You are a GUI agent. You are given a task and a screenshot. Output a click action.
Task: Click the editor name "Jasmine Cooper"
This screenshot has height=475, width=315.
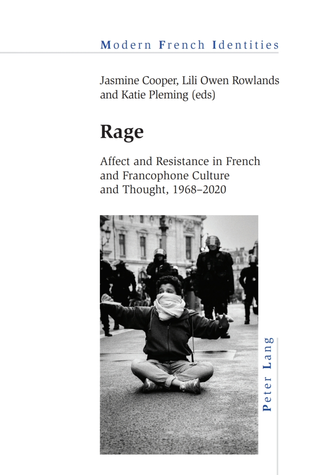pos(138,81)
